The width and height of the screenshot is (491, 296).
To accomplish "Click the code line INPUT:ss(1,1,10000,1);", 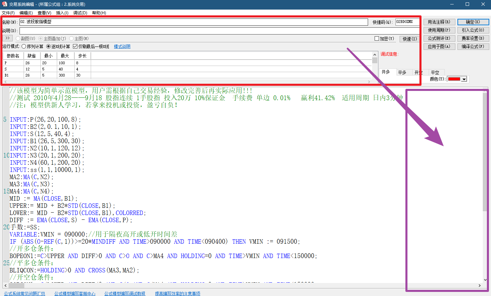I will 47,170.
